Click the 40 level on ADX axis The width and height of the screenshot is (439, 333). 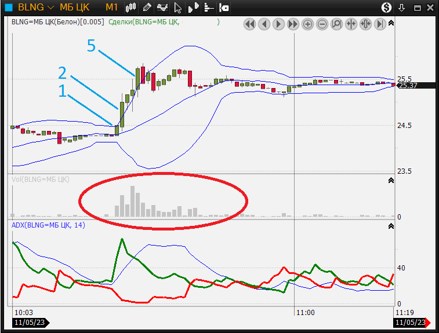401,268
